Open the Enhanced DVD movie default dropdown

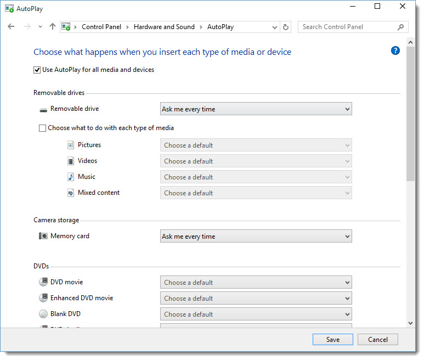click(x=256, y=298)
